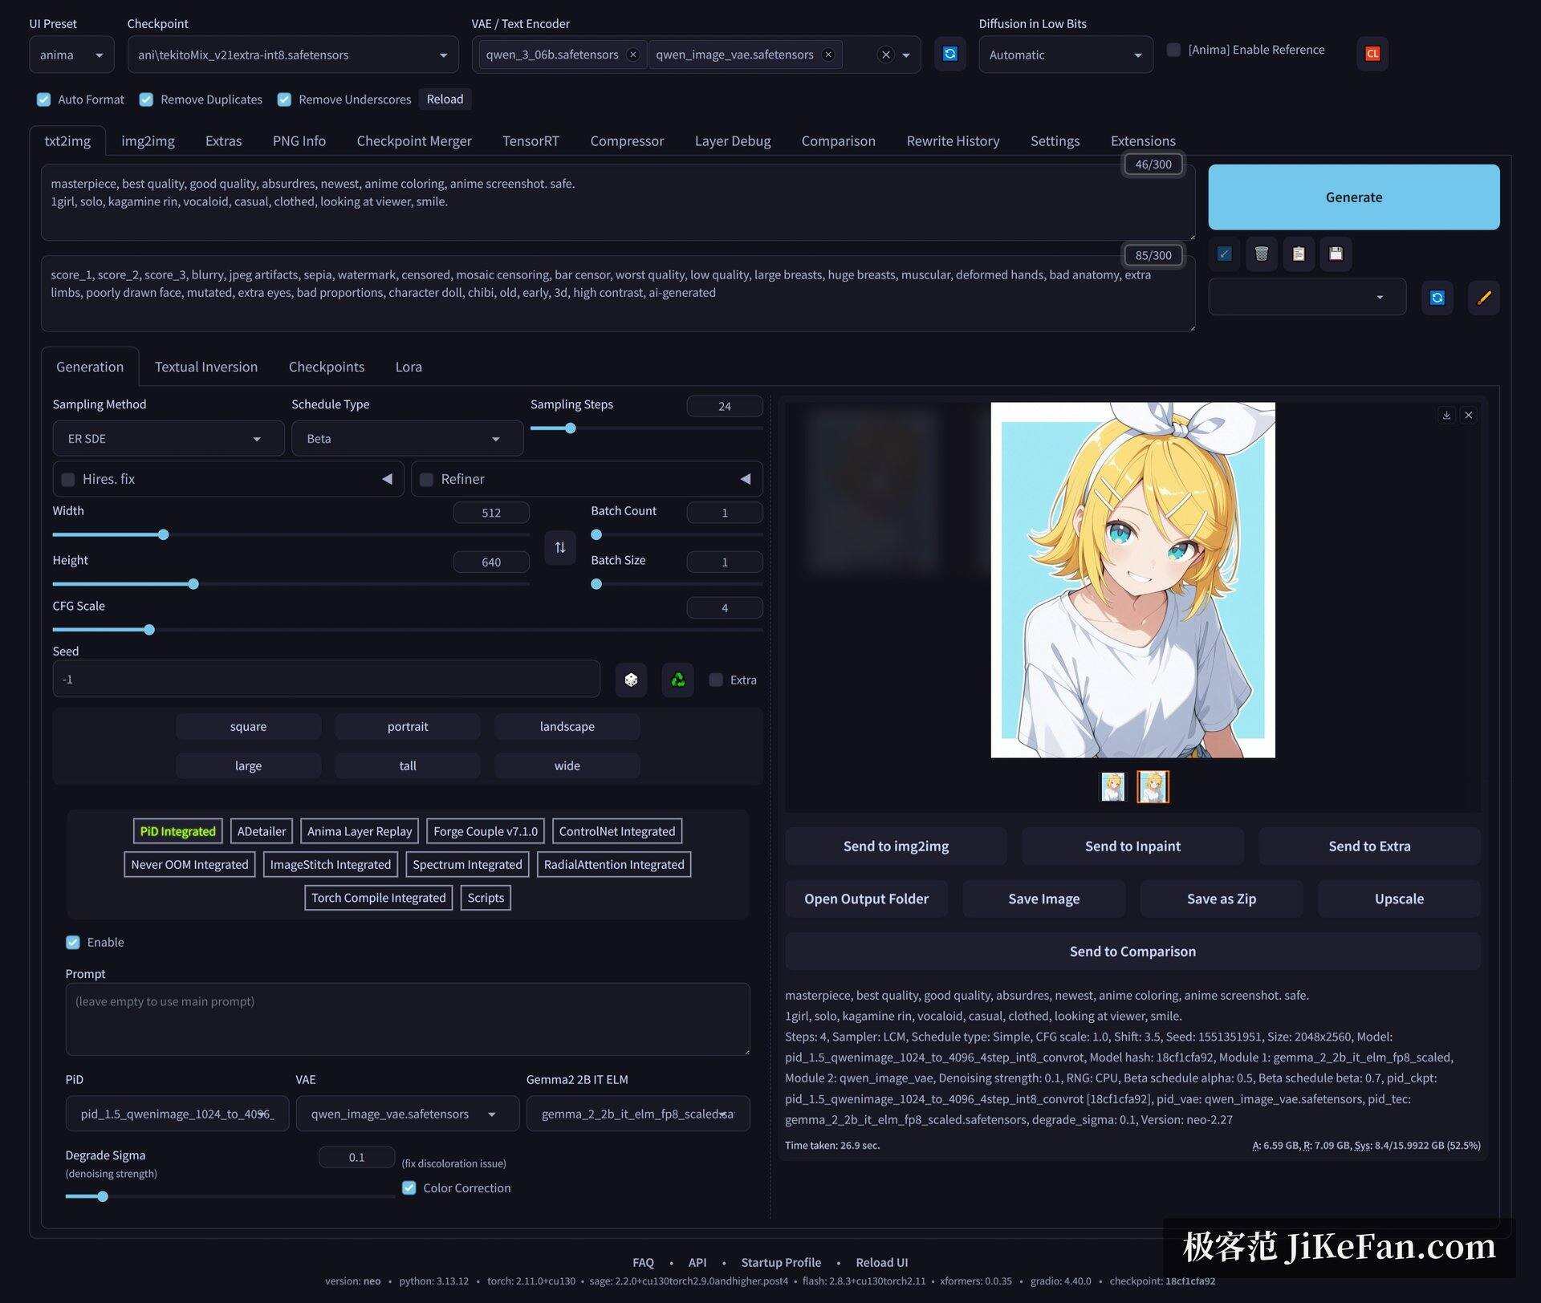1541x1303 pixels.
Task: Remove the qwen_3_06b.safetensors module tag
Action: coord(632,55)
